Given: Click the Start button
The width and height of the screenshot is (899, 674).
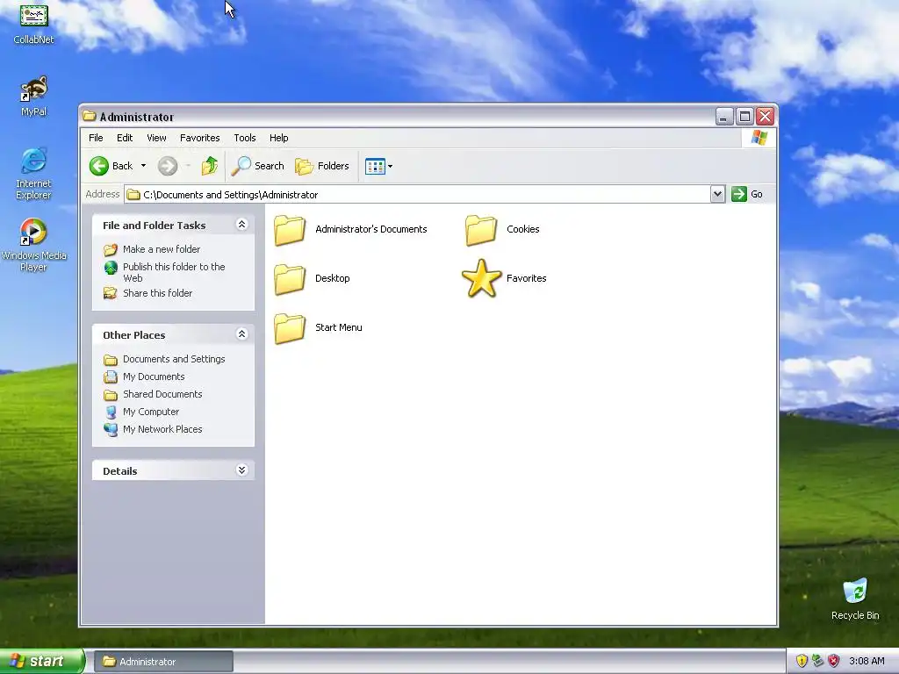Looking at the screenshot, I should (x=42, y=661).
